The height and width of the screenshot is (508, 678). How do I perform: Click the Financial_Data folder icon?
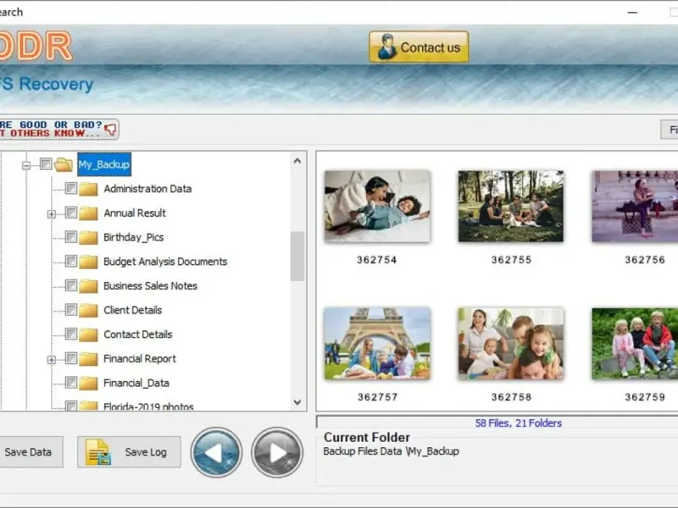(89, 383)
